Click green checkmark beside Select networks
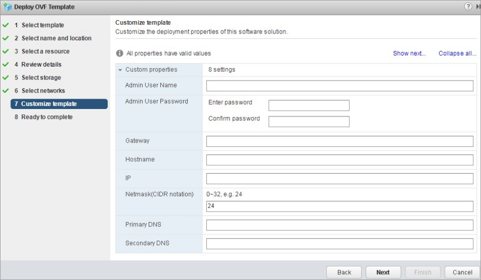This screenshot has width=481, height=280. (6, 91)
